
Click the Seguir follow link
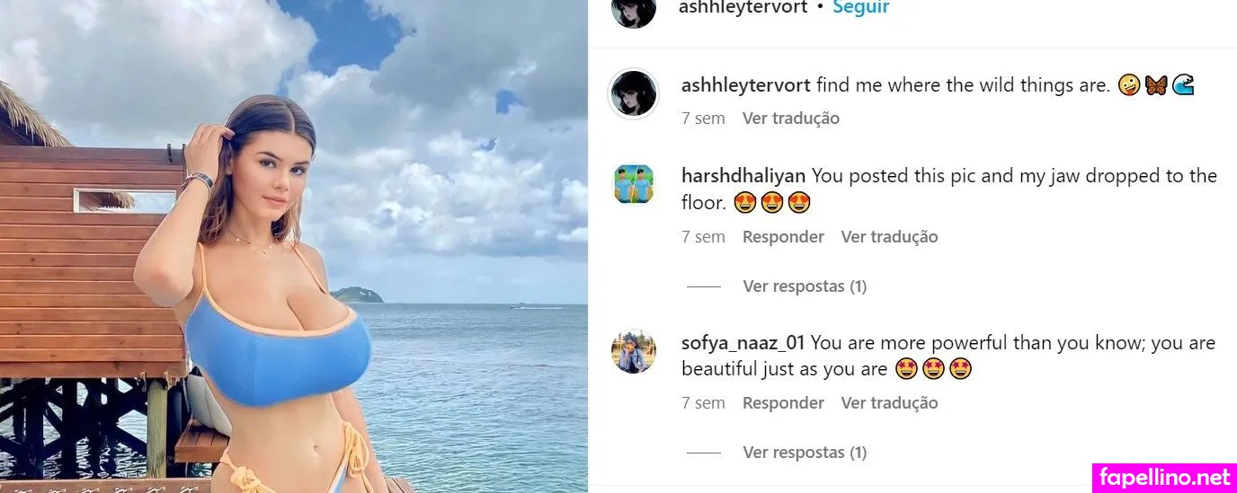point(860,7)
